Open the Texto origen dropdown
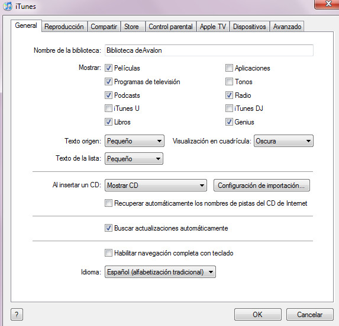The image size is (339, 326). click(134, 141)
